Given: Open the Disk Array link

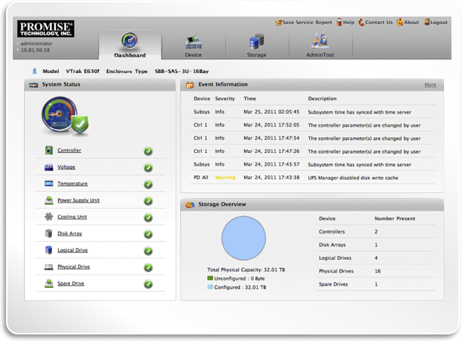Looking at the screenshot, I should (70, 234).
